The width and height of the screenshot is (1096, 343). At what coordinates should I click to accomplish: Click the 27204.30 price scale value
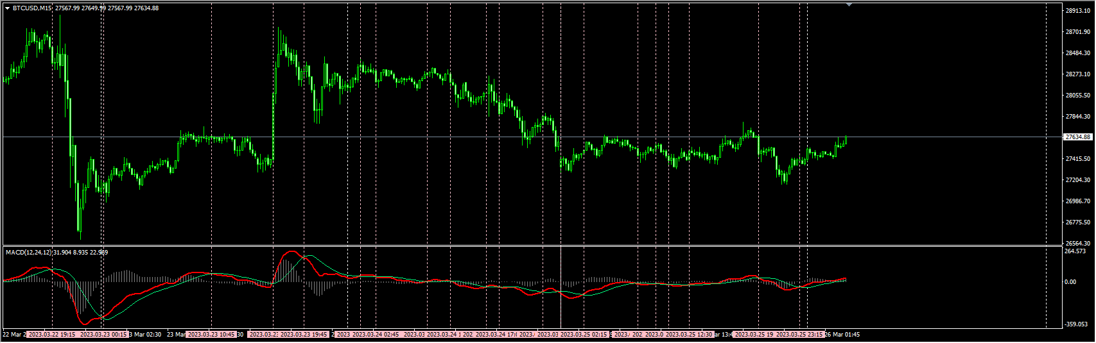(x=1078, y=180)
